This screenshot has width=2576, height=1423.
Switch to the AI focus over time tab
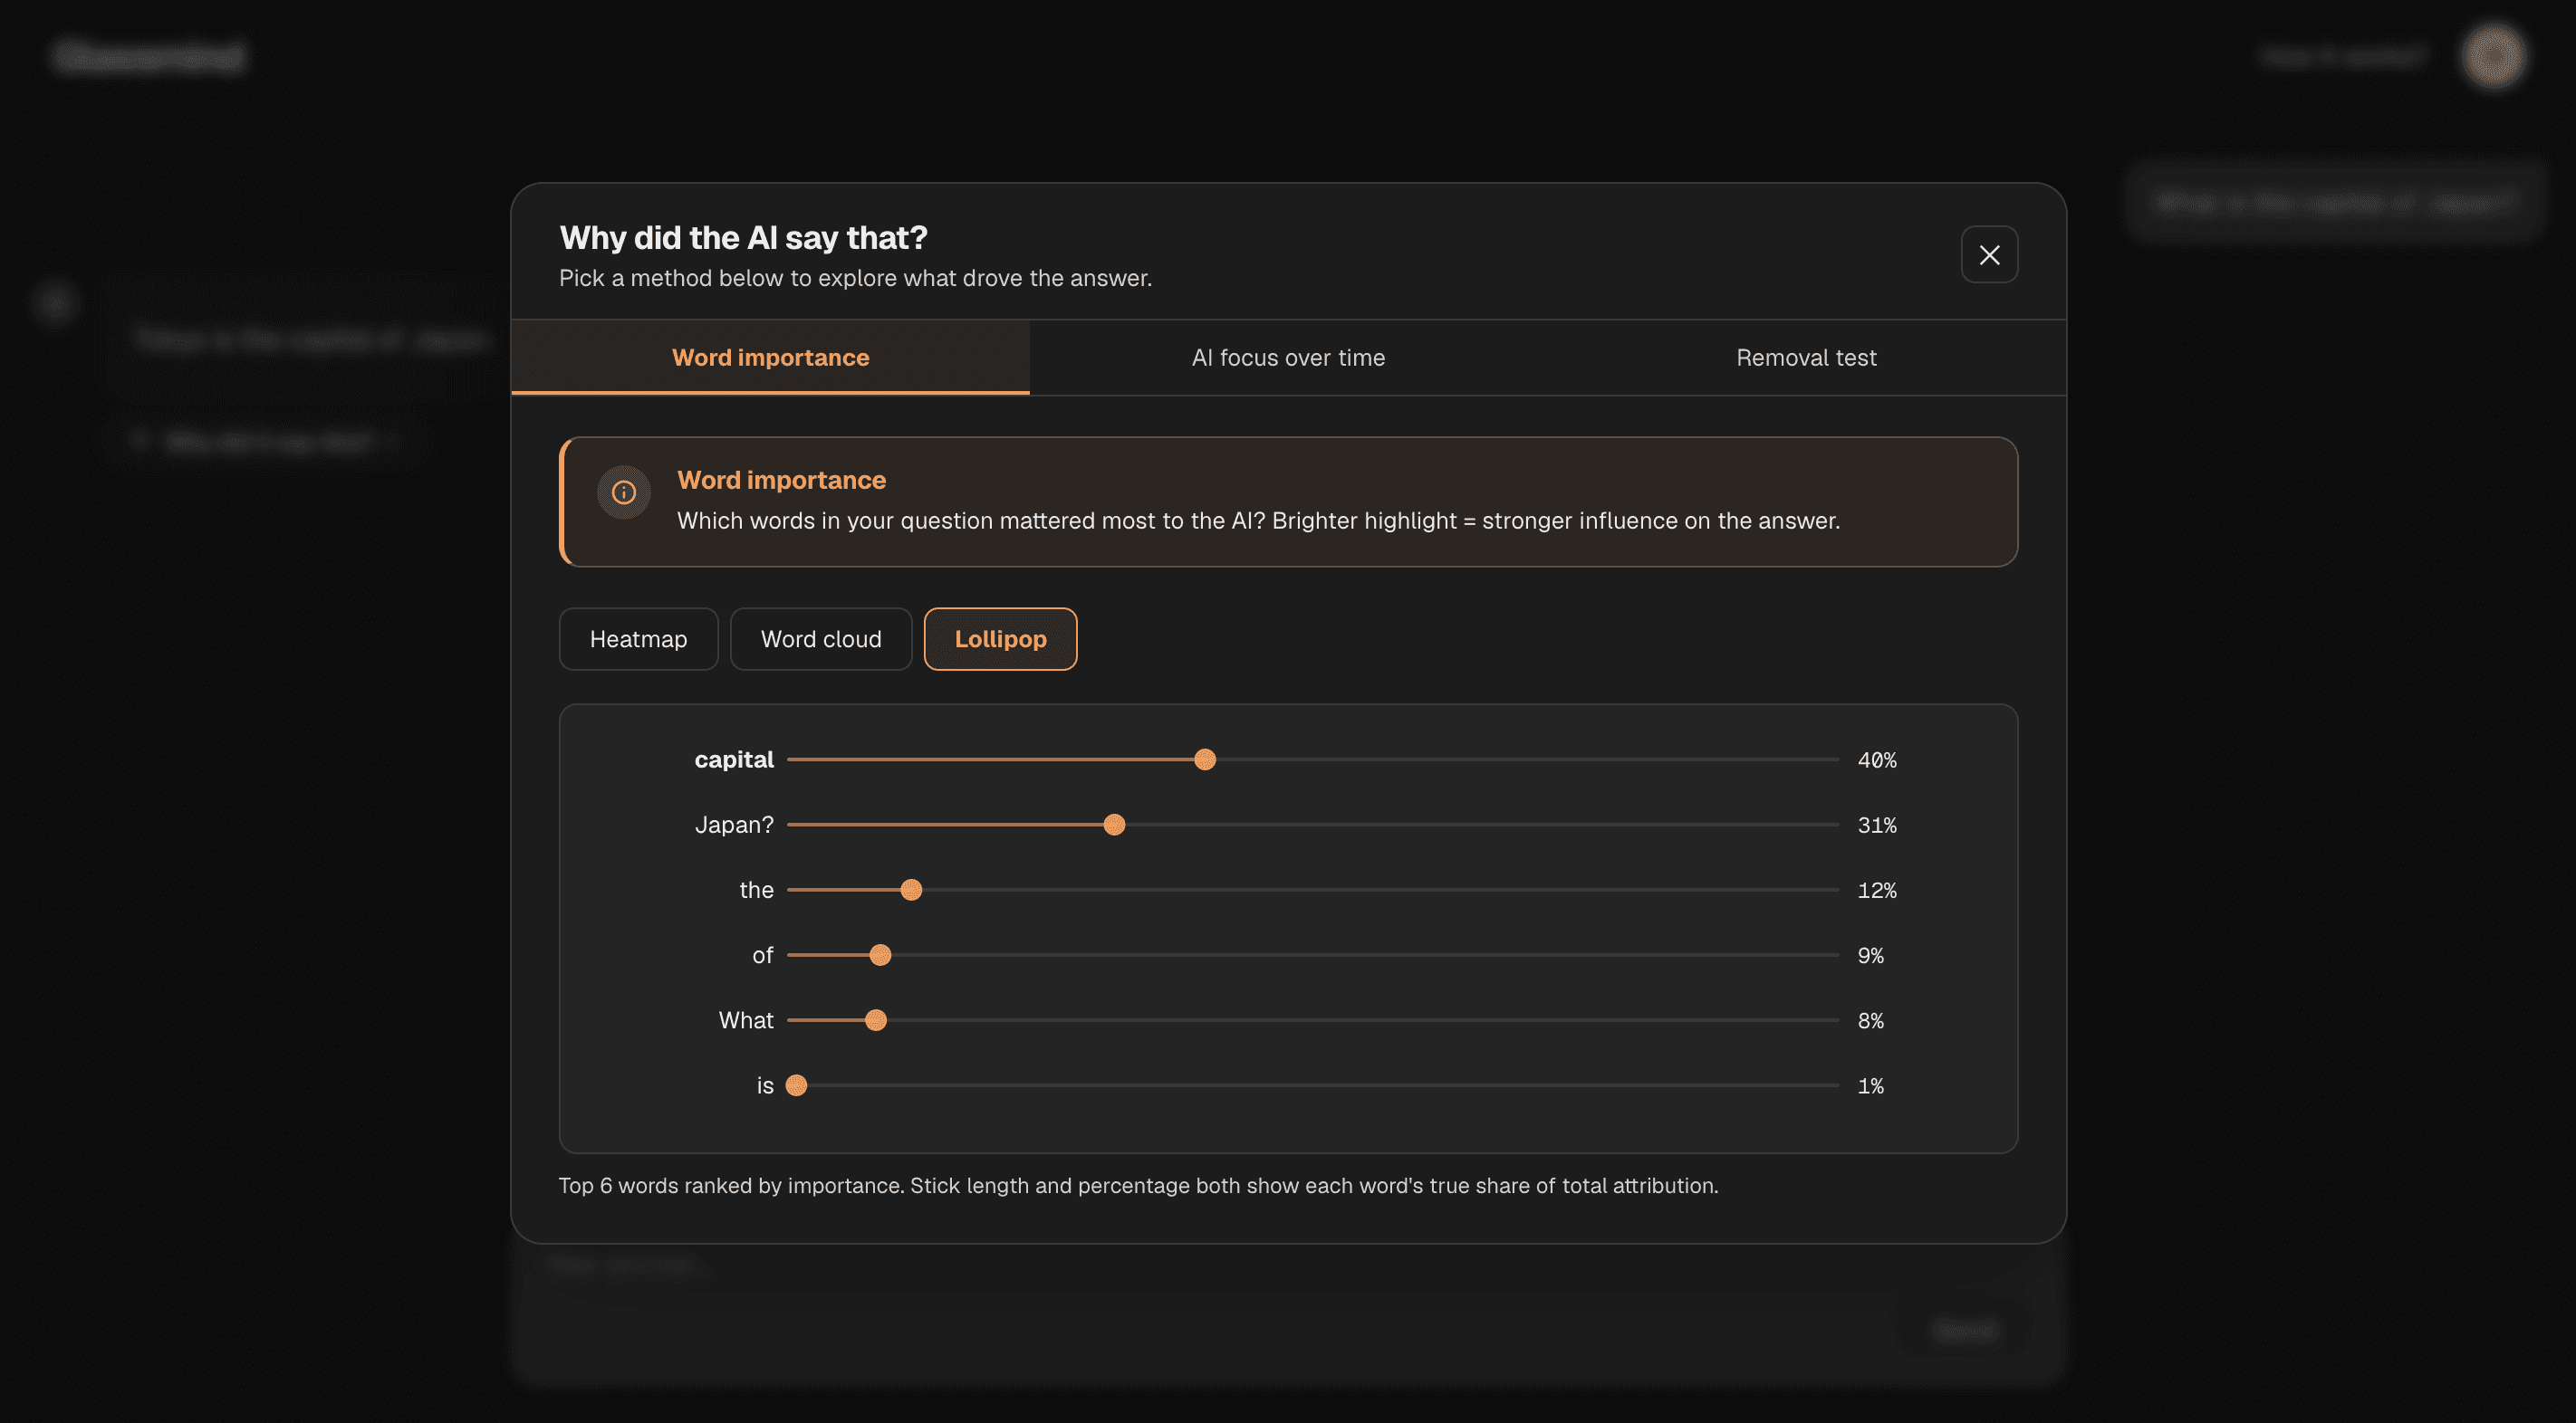click(1287, 358)
